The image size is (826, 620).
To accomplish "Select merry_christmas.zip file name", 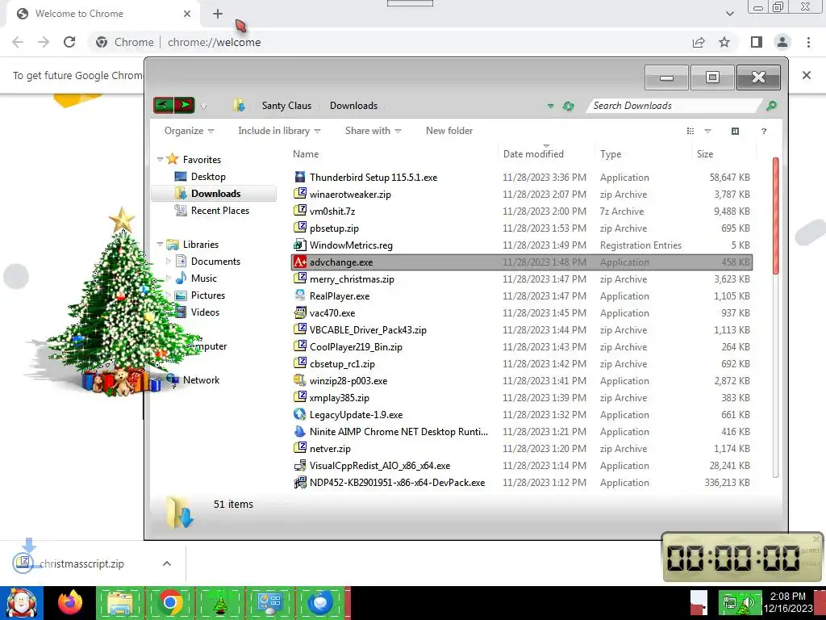I will [352, 279].
